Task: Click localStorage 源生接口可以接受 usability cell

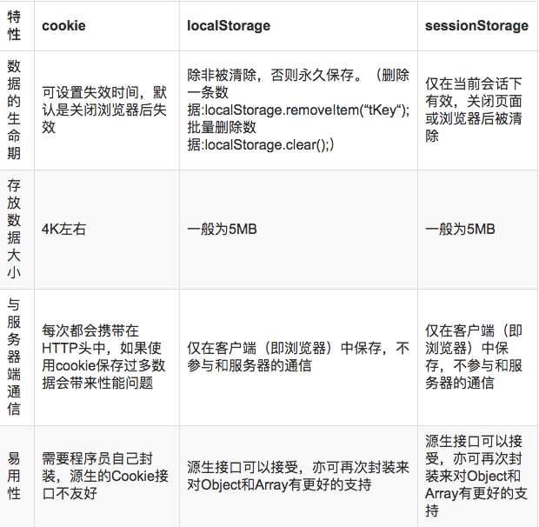Action: (298, 476)
